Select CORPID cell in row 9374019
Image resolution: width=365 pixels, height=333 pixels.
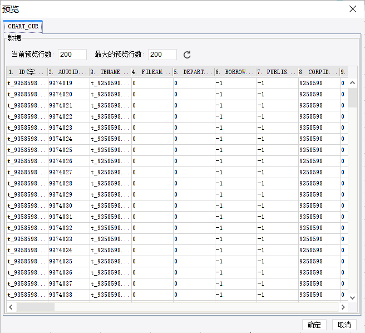[319, 83]
